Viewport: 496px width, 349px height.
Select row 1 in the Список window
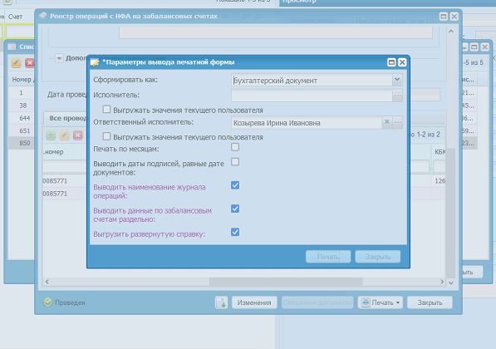[x=22, y=93]
